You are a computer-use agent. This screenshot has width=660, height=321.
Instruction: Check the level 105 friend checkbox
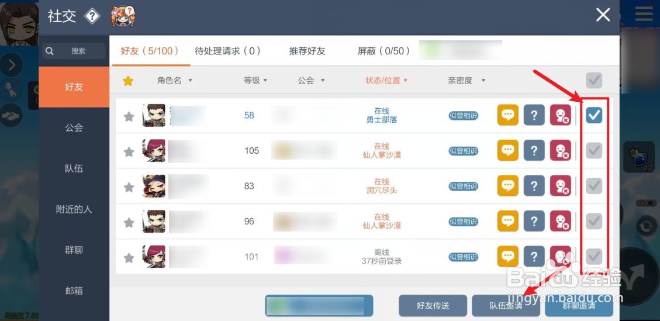[x=594, y=150]
